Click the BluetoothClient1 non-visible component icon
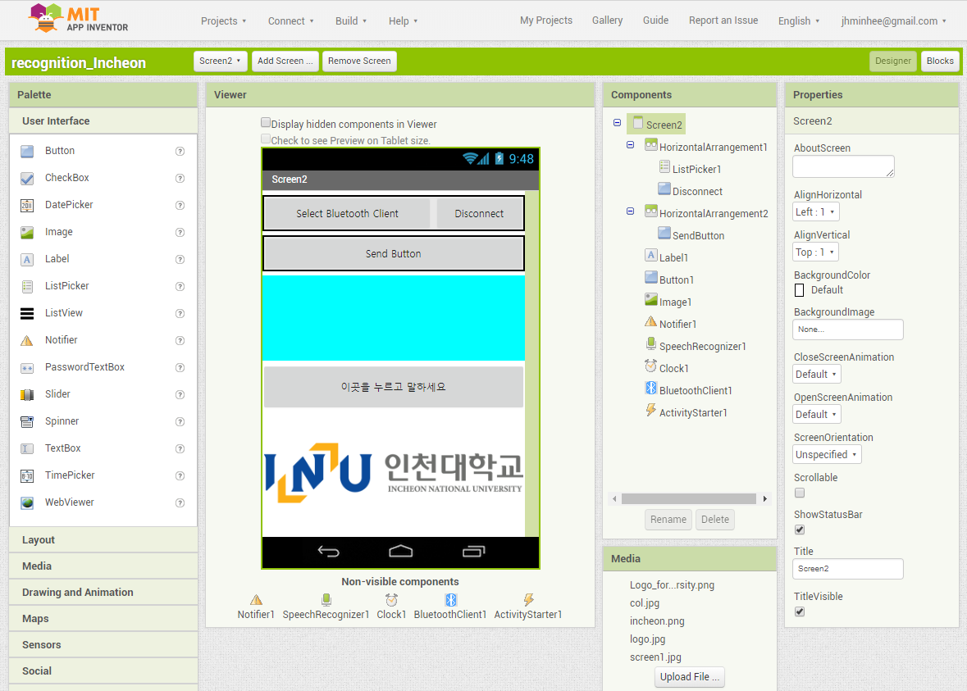This screenshot has height=691, width=967. click(450, 599)
